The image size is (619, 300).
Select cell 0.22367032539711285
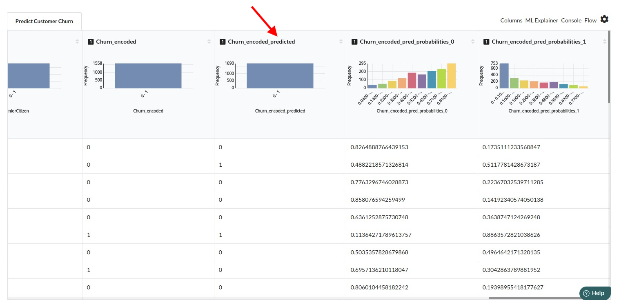point(543,182)
